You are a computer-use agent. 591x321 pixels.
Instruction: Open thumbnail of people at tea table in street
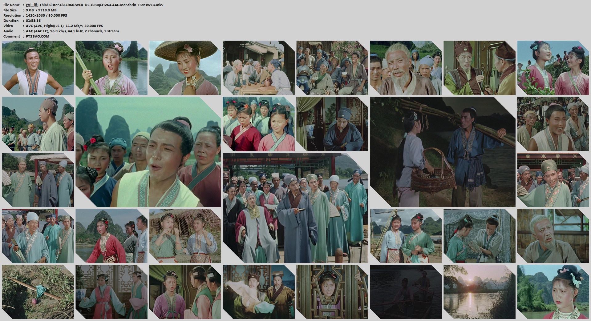259,68
